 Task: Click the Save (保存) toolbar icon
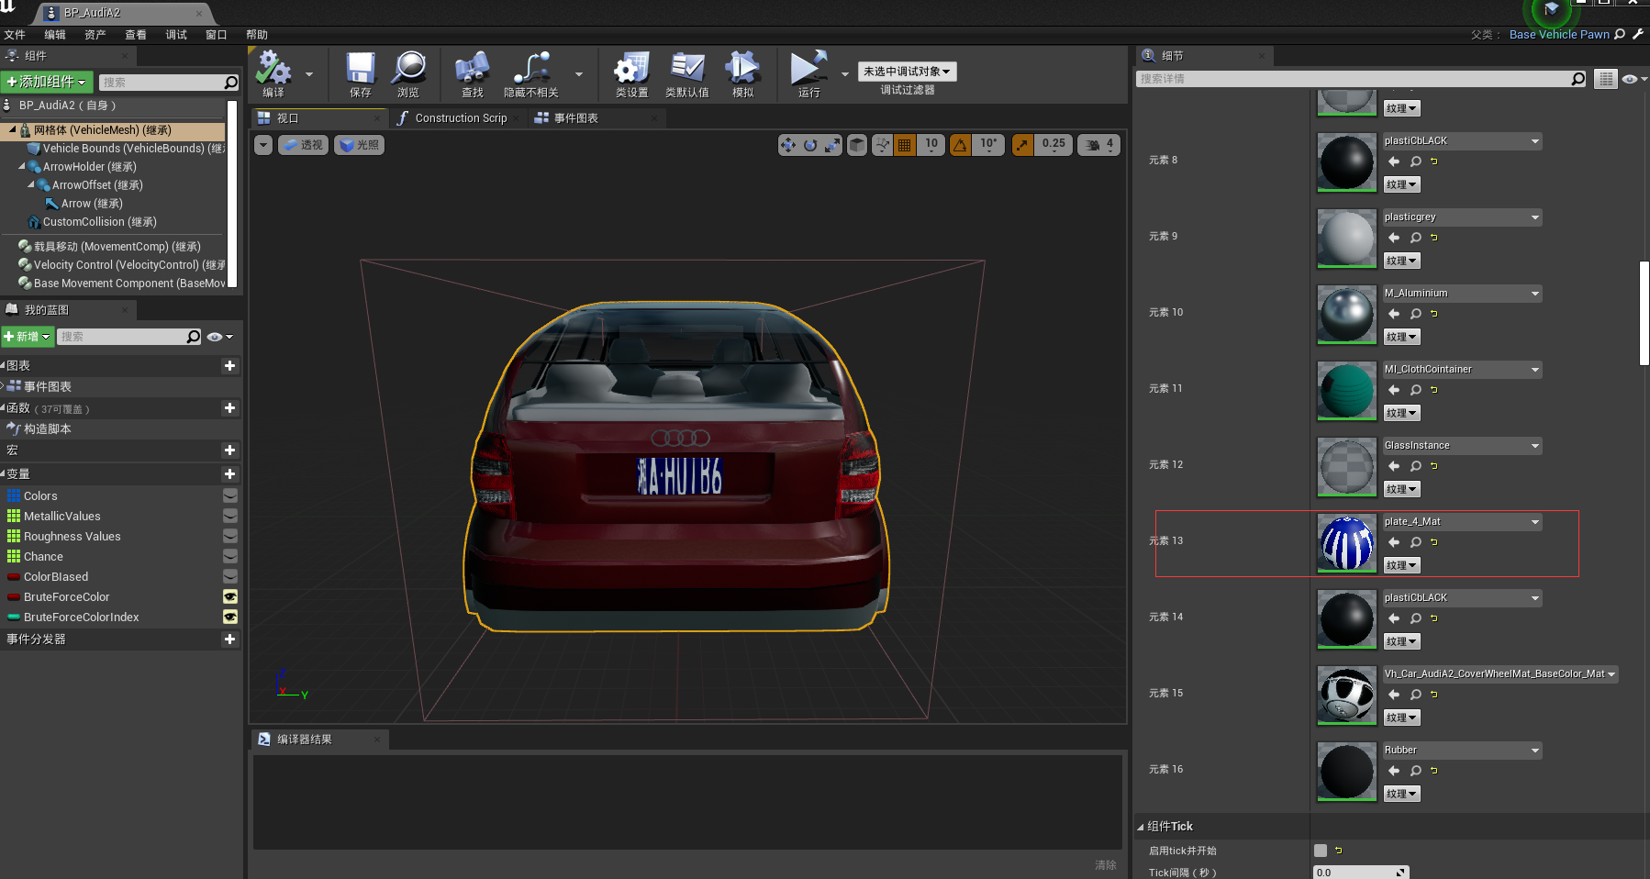pos(360,70)
